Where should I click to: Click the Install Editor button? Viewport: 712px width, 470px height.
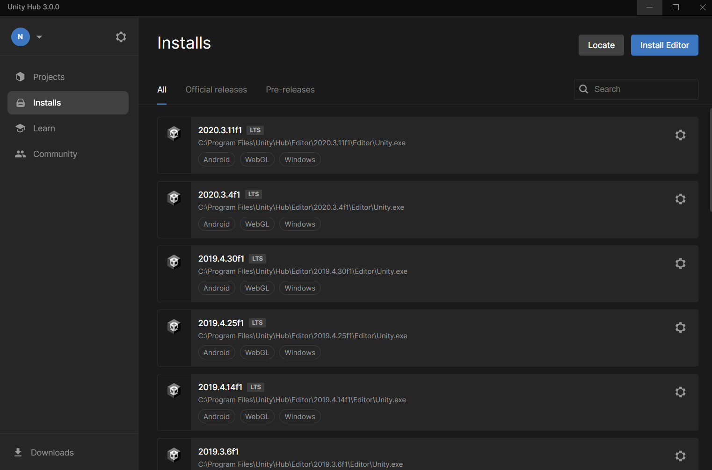coord(664,45)
